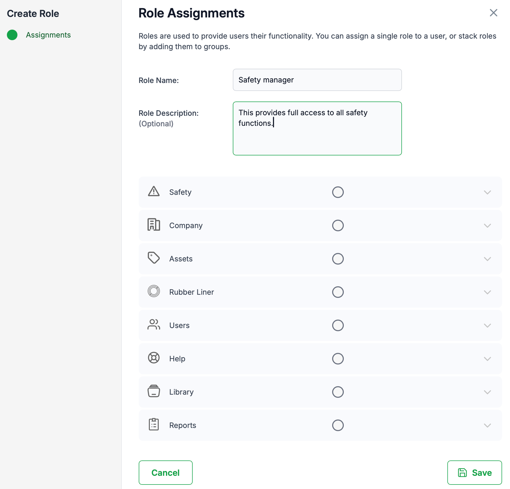Click the Users people icon
Viewport: 510px width, 489px height.
tap(154, 325)
